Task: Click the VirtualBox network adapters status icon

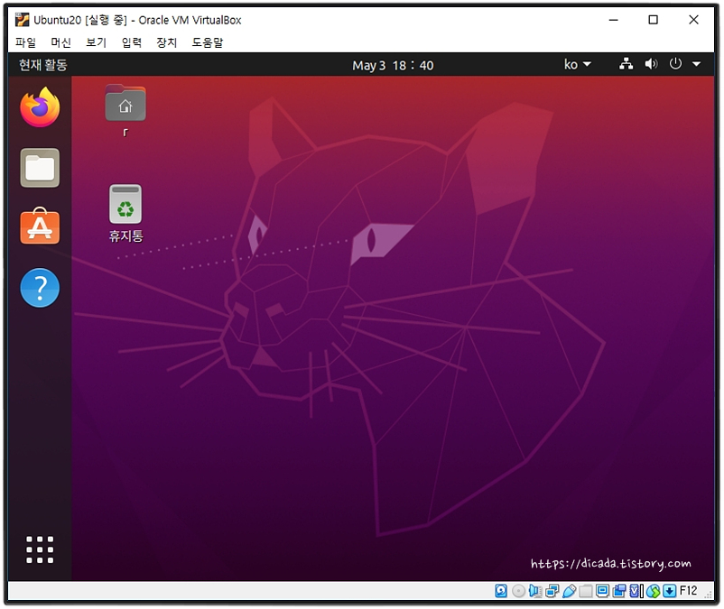Action: (x=552, y=591)
